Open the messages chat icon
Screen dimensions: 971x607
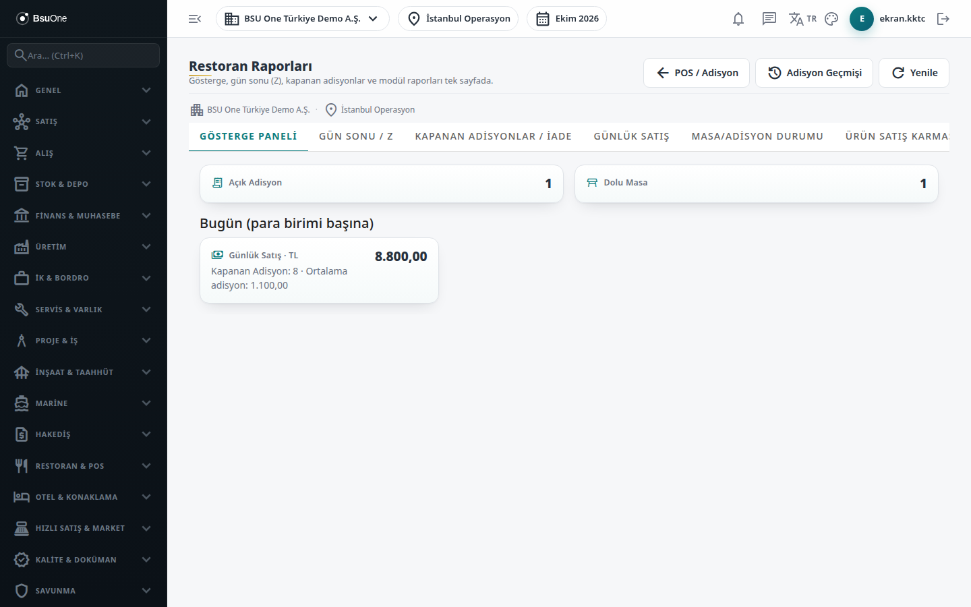tap(769, 19)
